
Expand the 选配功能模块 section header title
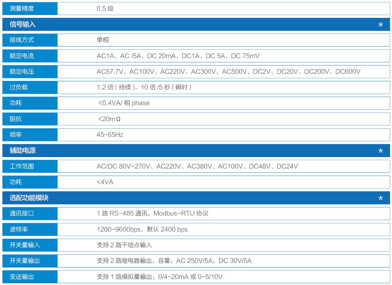(x=29, y=198)
